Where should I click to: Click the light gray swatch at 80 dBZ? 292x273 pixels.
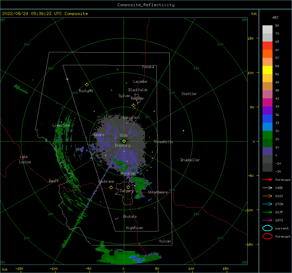click(x=267, y=30)
